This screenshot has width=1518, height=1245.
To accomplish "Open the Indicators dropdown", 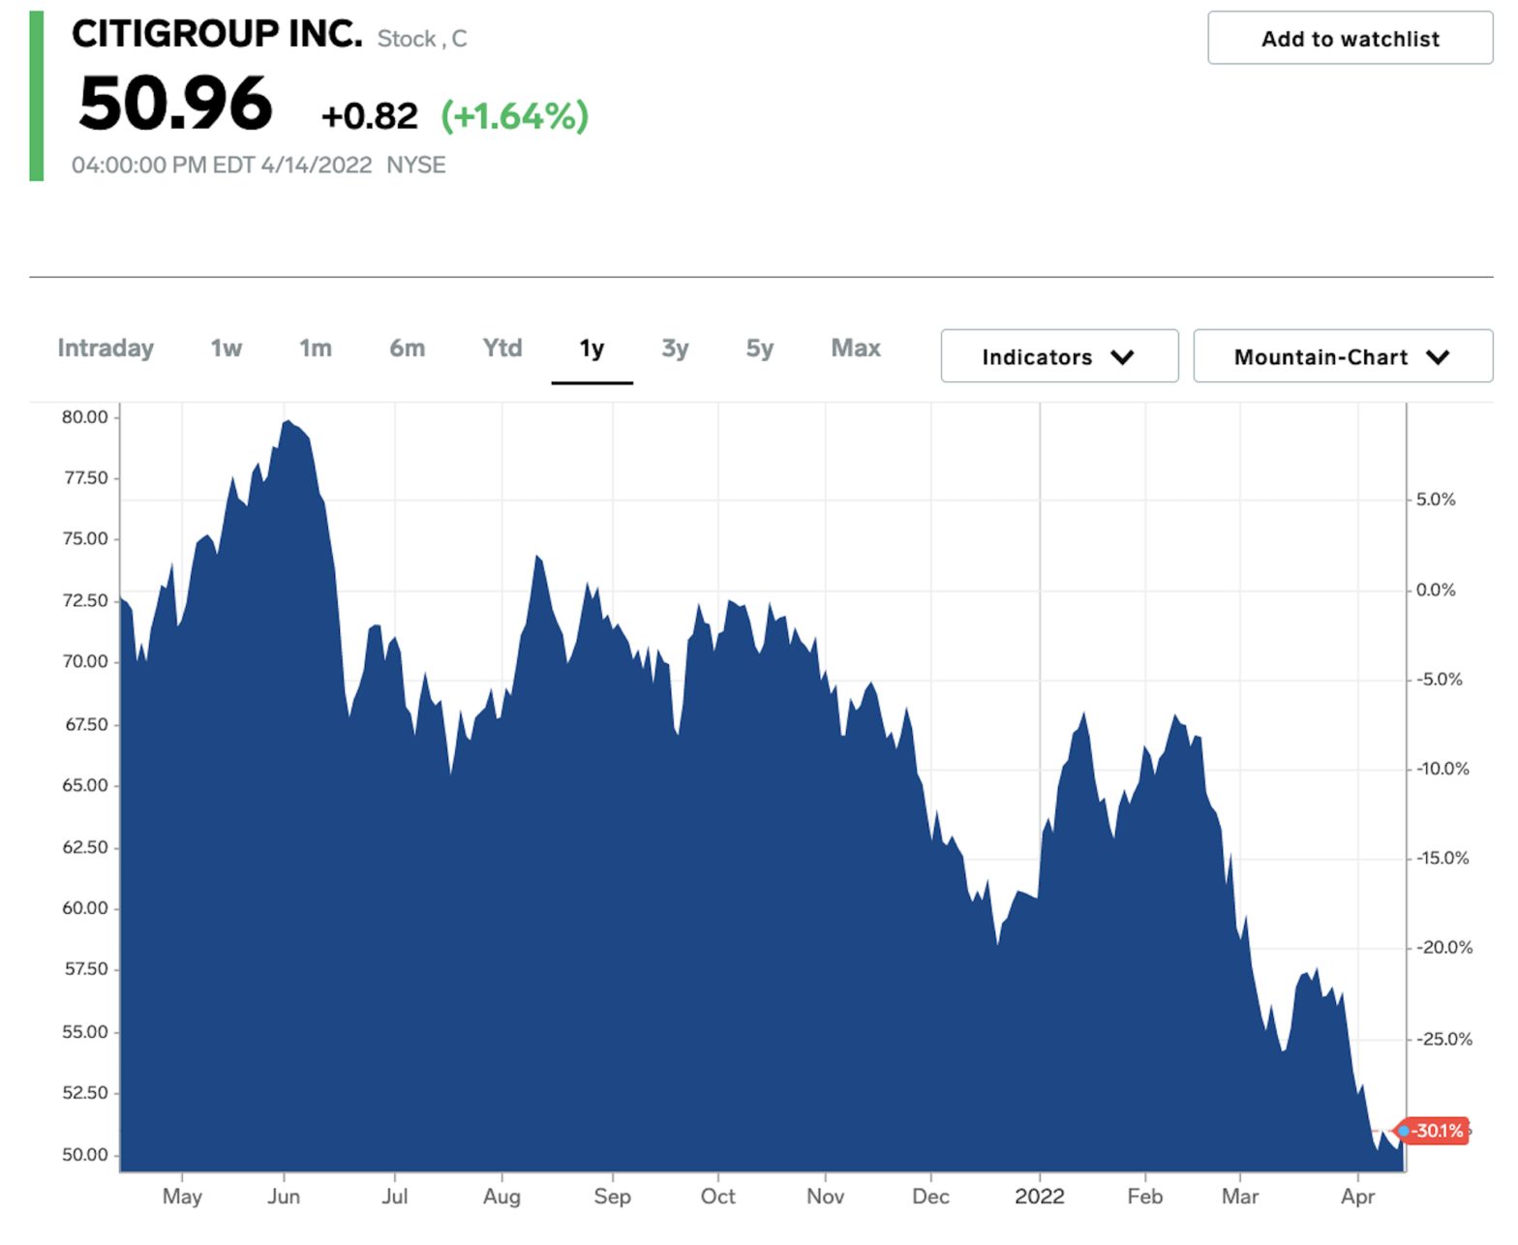I will point(1059,356).
